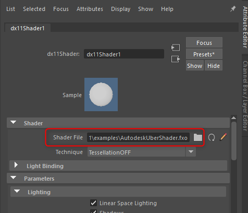Click the Presets* button
248x213 pixels.
204,54
